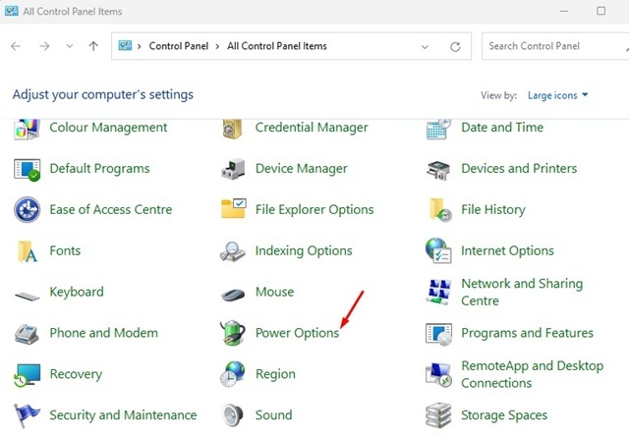Open the Keyboard settings link

[x=77, y=292]
